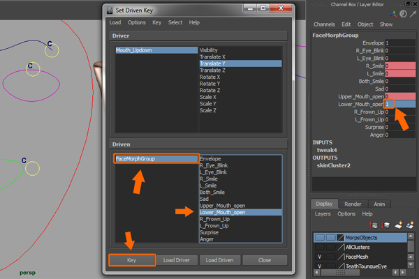Select Visibility driver attribute
This screenshot has height=279, width=419.
pos(240,50)
